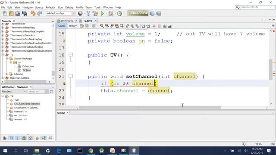Open the Refactor menu

(50, 7)
